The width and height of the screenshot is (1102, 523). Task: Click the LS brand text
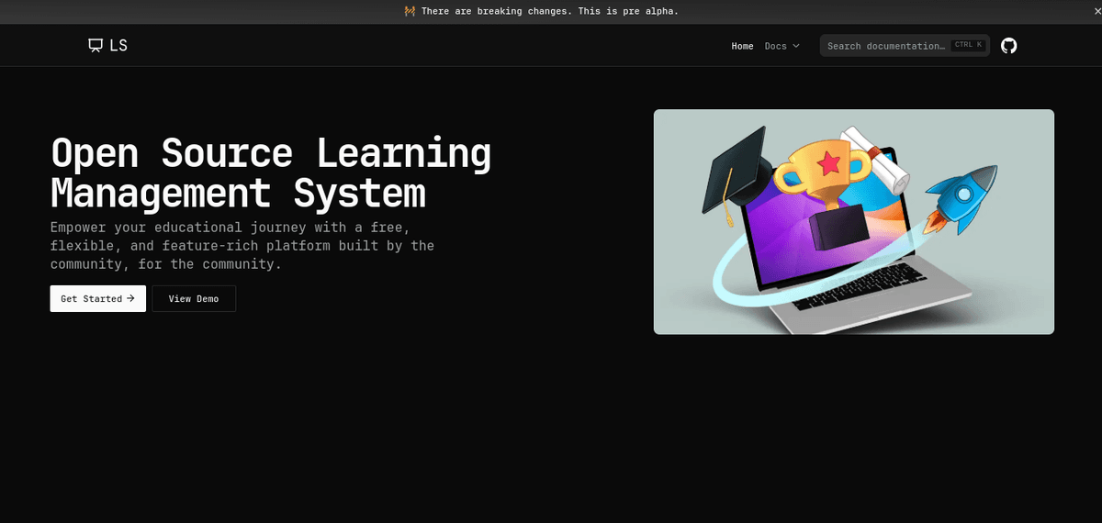(118, 46)
